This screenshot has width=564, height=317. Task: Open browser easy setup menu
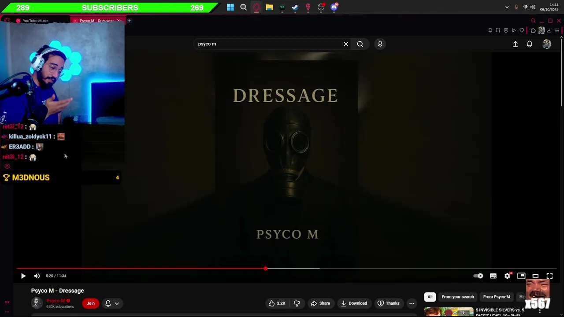557,30
